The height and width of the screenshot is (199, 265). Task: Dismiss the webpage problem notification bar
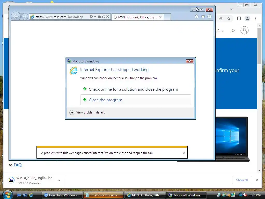coord(184,153)
